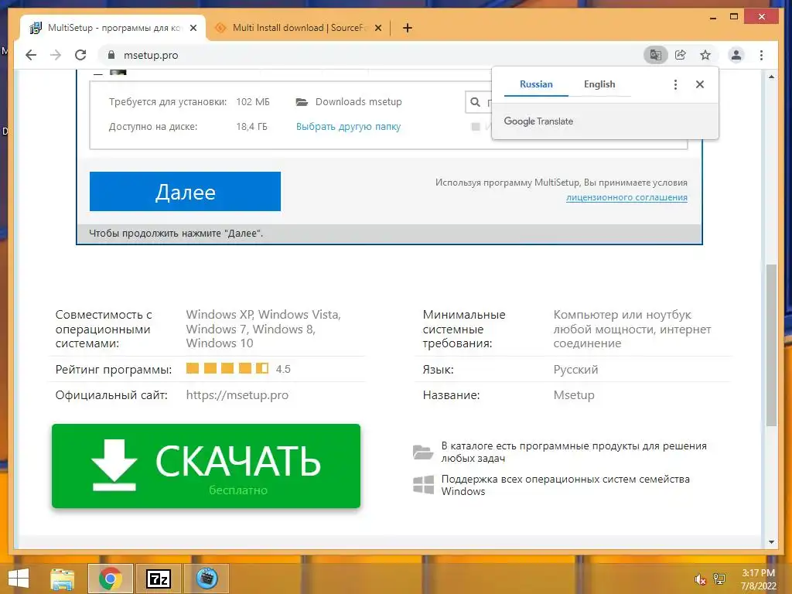Viewport: 792px width, 594px height.
Task: Select Russian tab in translate popup
Action: 536,84
